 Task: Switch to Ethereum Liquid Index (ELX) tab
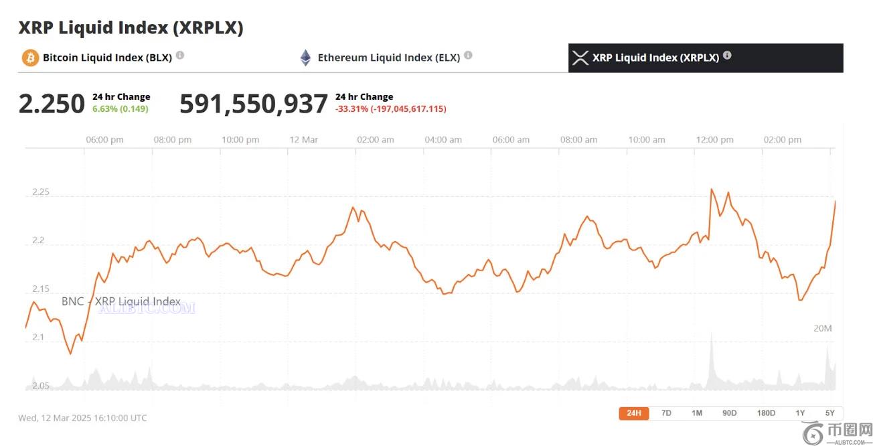coord(388,58)
